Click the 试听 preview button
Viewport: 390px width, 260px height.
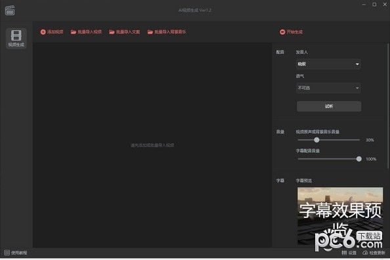coord(329,106)
